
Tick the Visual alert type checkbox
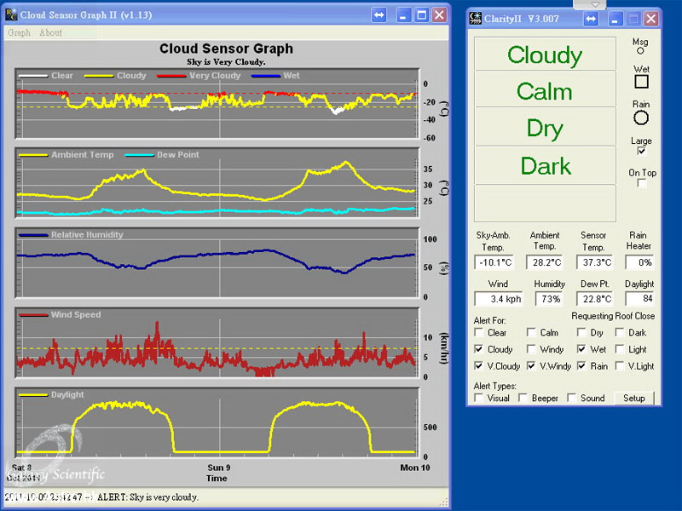click(480, 398)
